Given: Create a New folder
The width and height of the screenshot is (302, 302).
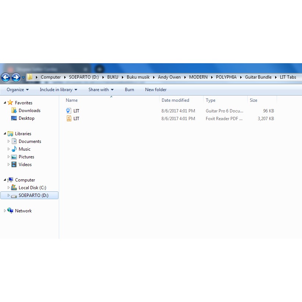Looking at the screenshot, I should 156,90.
